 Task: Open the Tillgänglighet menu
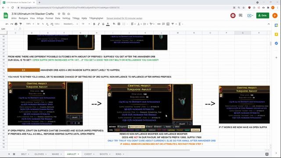(96, 18)
